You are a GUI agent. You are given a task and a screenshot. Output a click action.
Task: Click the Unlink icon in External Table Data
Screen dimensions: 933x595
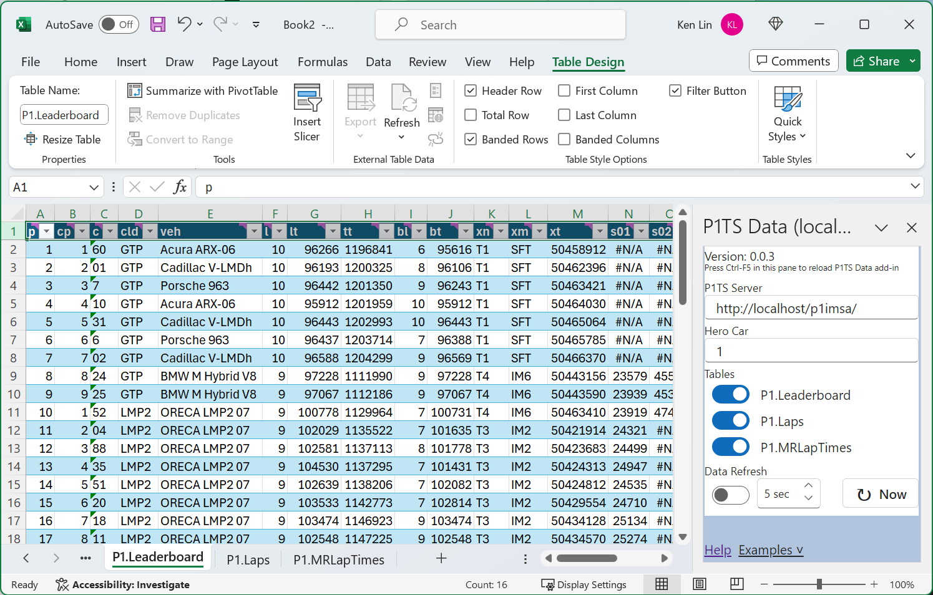(436, 139)
